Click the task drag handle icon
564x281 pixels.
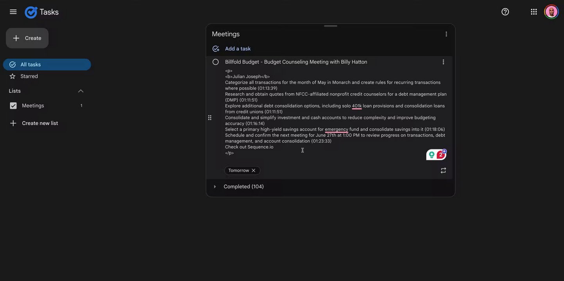(210, 117)
